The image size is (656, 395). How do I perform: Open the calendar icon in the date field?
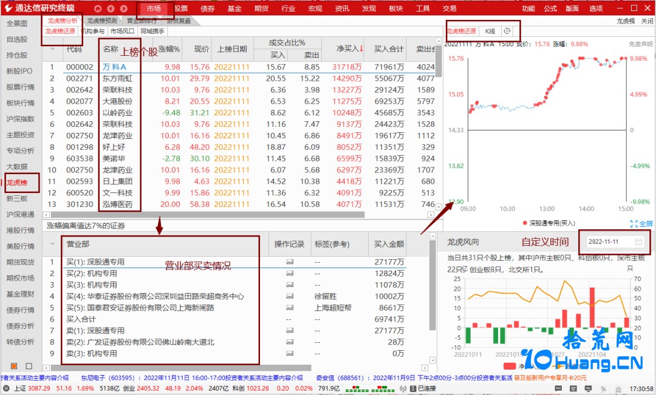tap(638, 241)
